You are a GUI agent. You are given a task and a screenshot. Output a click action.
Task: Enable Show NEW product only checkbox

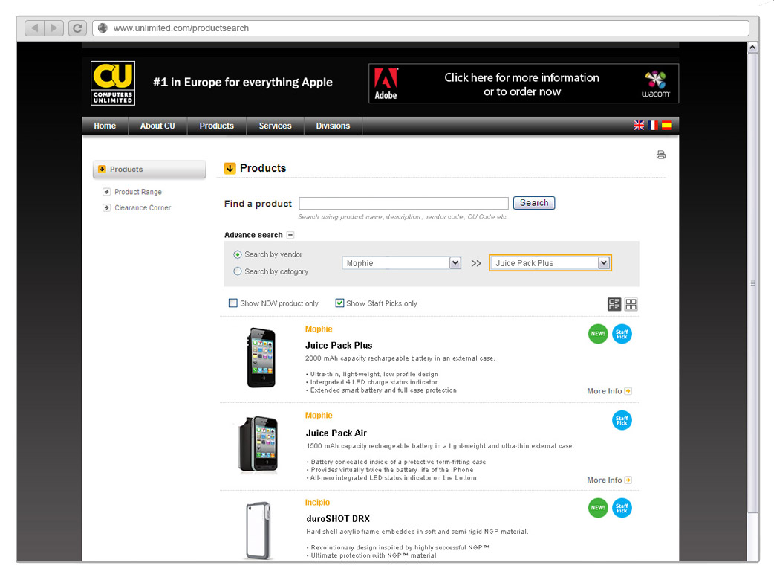(x=233, y=303)
